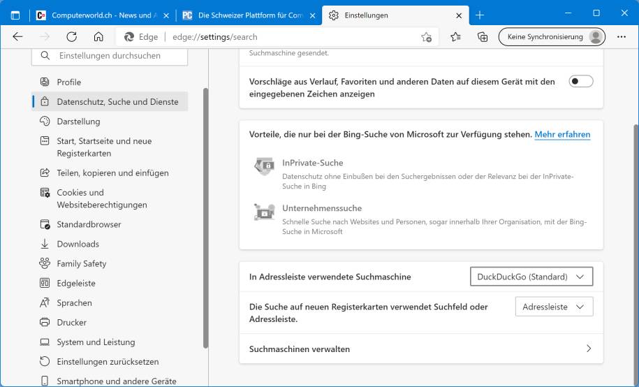This screenshot has width=639, height=387.
Task: Click the Unternehmenssuche illustration icon
Action: pyautogui.click(x=265, y=212)
